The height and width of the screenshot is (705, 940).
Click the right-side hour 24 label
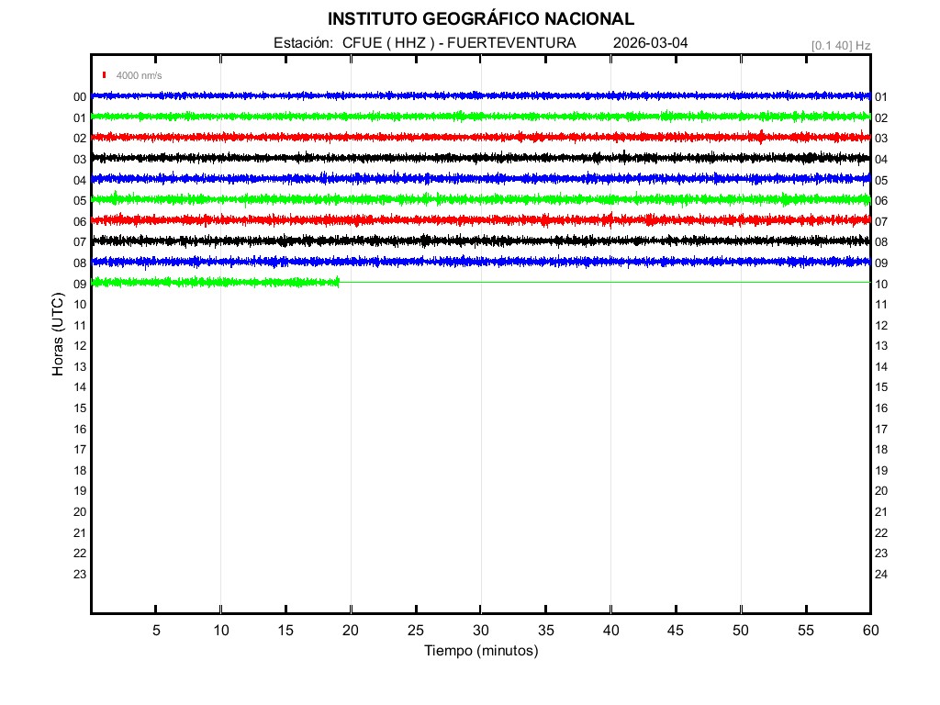[881, 575]
